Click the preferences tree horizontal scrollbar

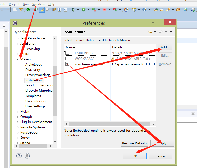33,146
